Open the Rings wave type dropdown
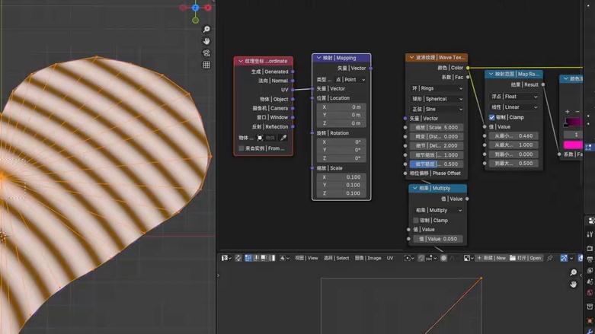595x334 pixels. 437,88
